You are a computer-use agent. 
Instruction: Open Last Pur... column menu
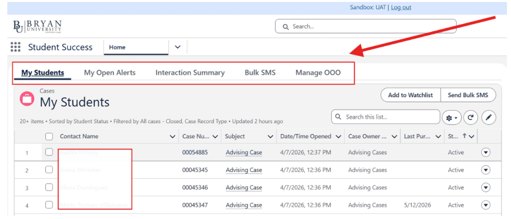pos(438,137)
